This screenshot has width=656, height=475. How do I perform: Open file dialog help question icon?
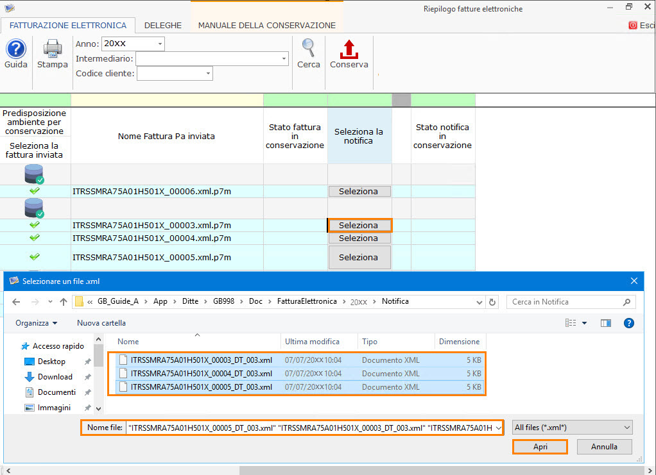point(629,323)
